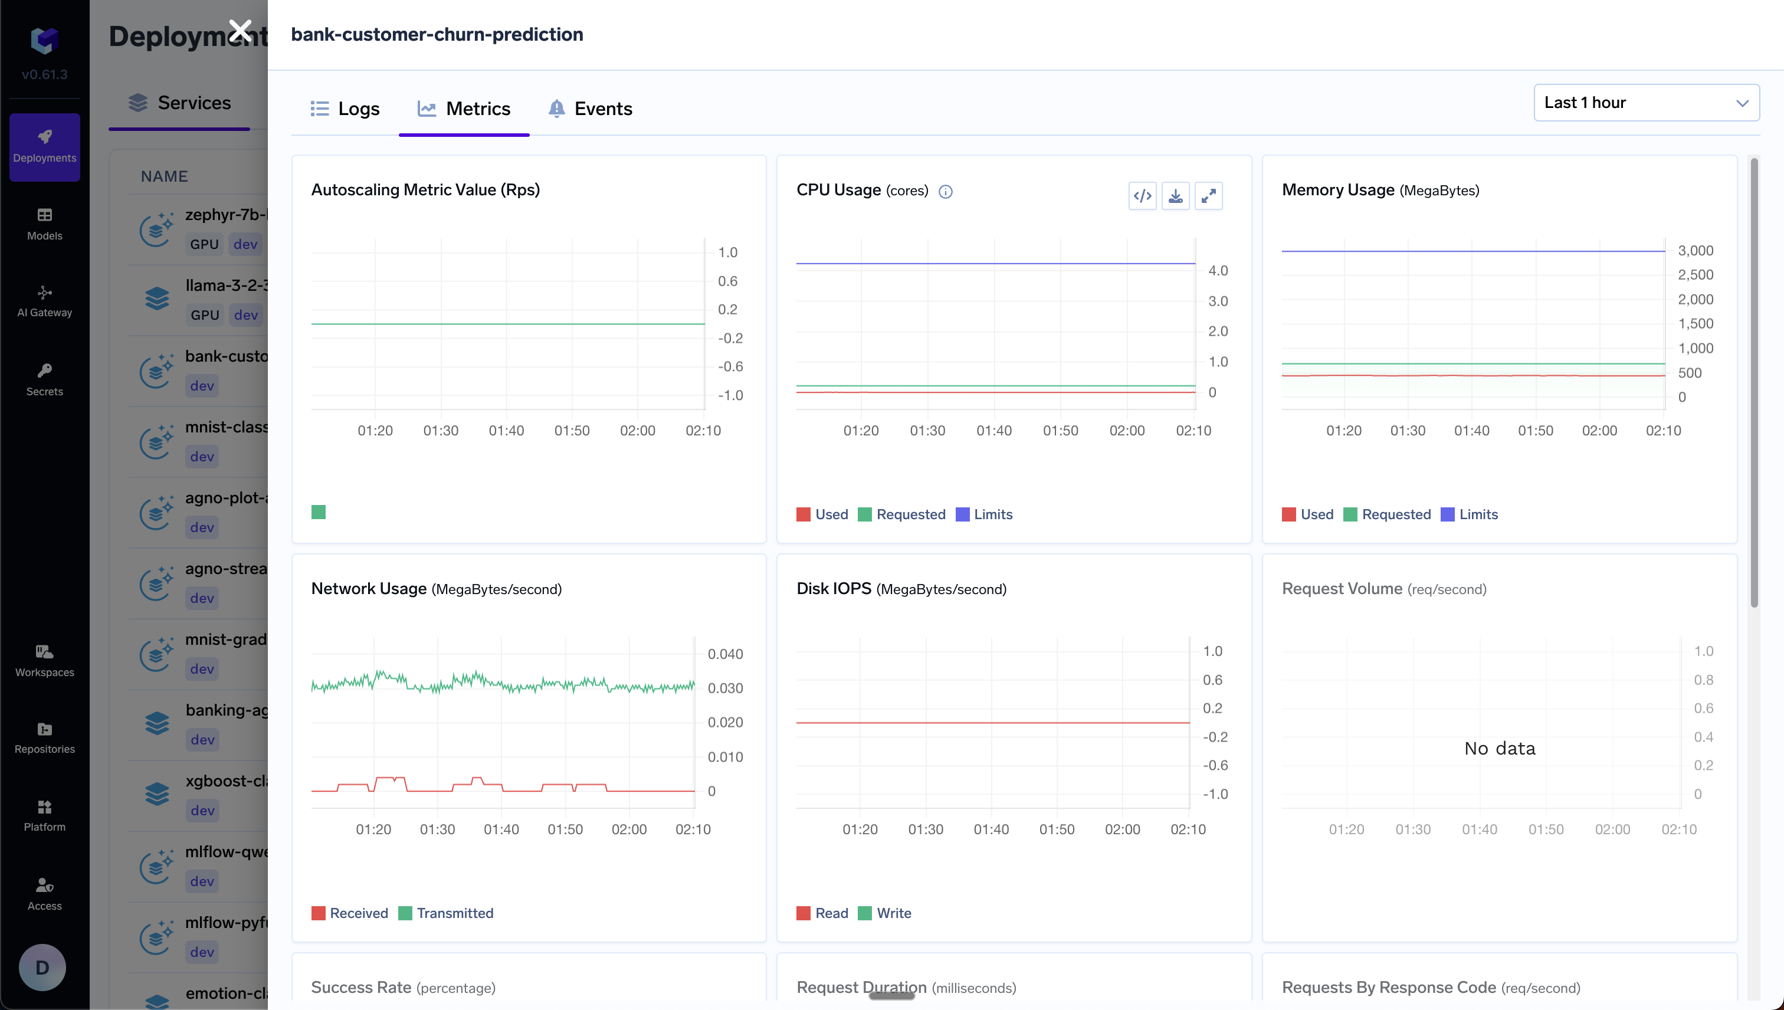Click the agno-strea service icon

coord(157,583)
